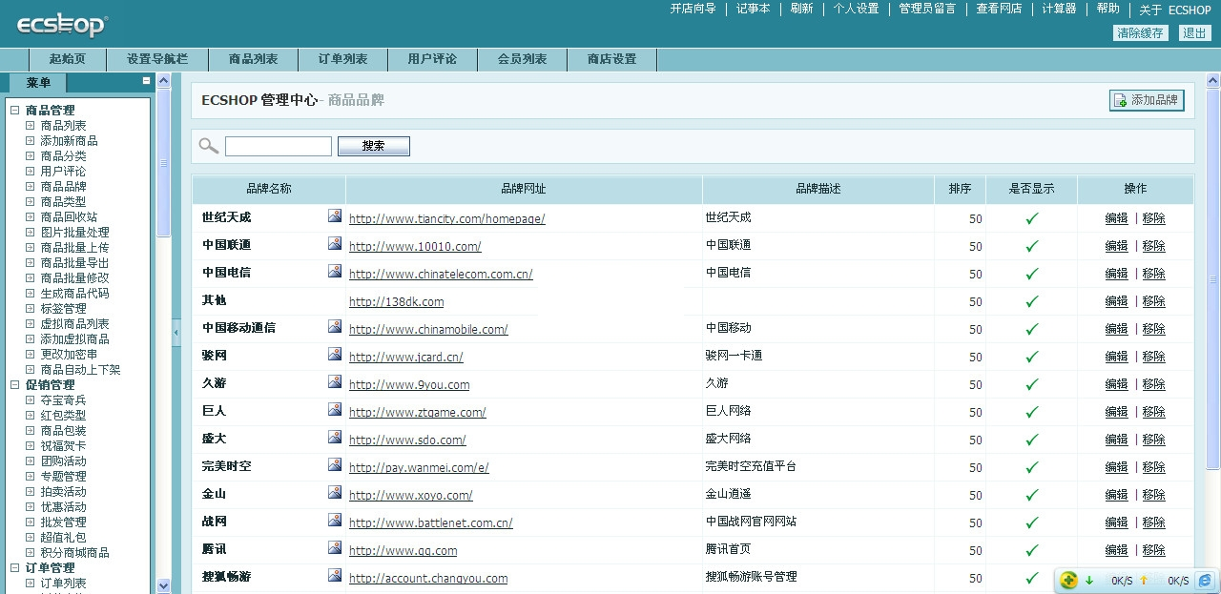1221x594 pixels.
Task: View logo icon for 腾讯 brand
Action: [335, 547]
